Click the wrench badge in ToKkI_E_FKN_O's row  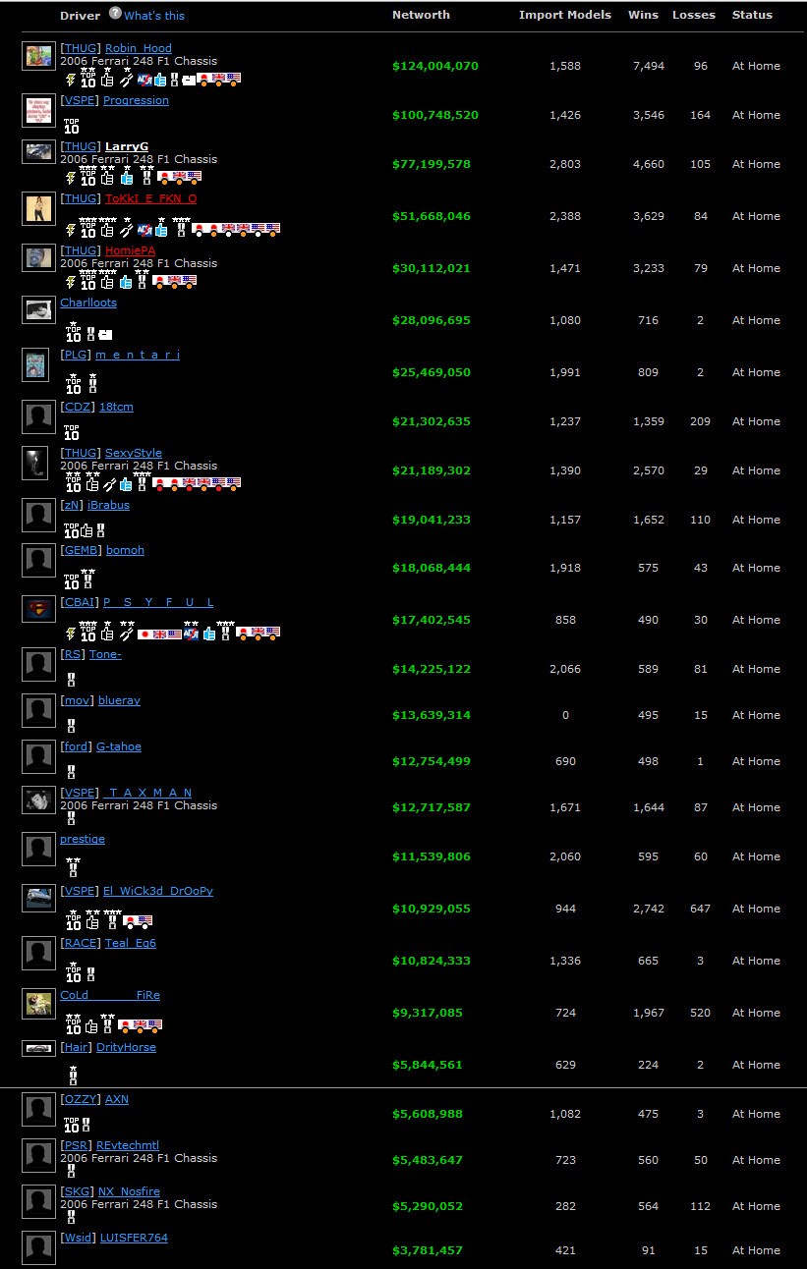click(x=126, y=230)
